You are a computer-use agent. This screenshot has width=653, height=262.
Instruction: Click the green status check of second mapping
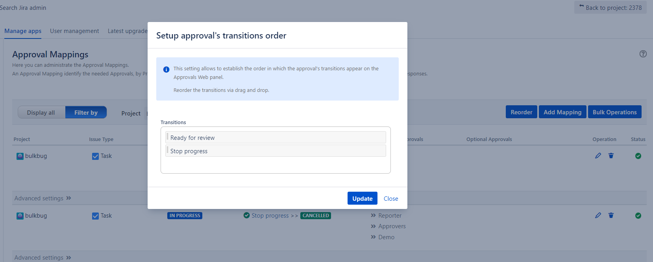[x=638, y=216]
